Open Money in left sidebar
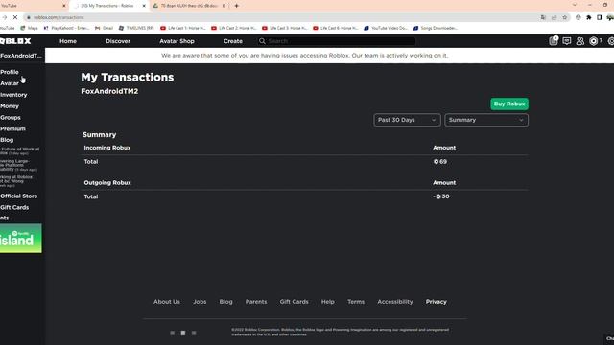Viewport: 614px width, 345px height. 10,106
